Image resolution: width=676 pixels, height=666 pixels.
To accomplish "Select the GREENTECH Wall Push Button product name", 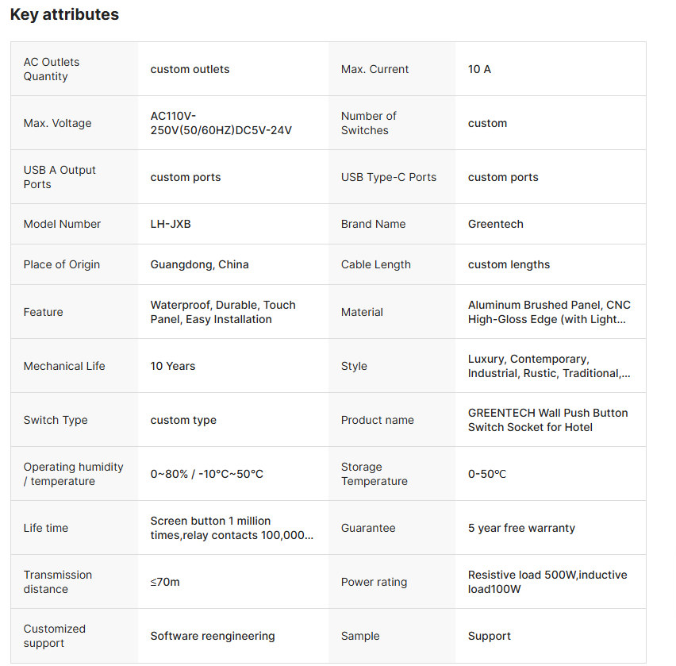I will pos(547,420).
